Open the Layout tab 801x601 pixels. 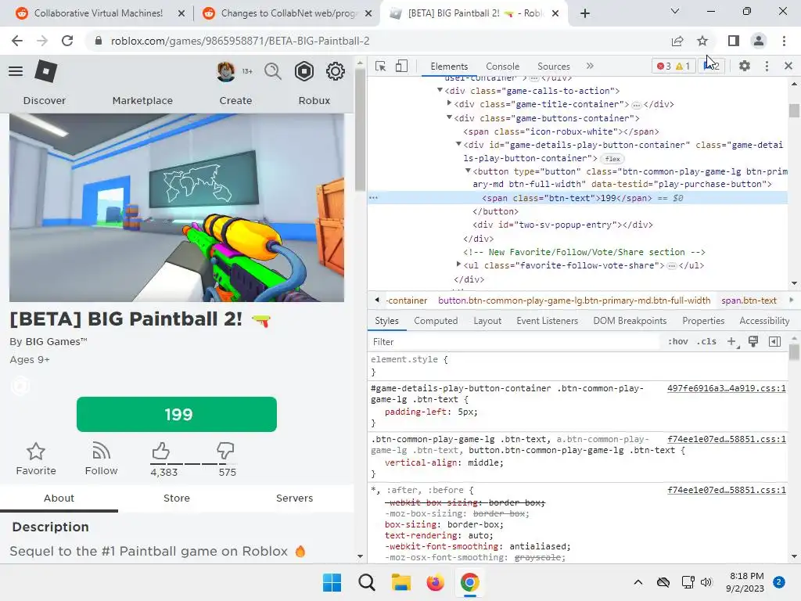pos(487,321)
